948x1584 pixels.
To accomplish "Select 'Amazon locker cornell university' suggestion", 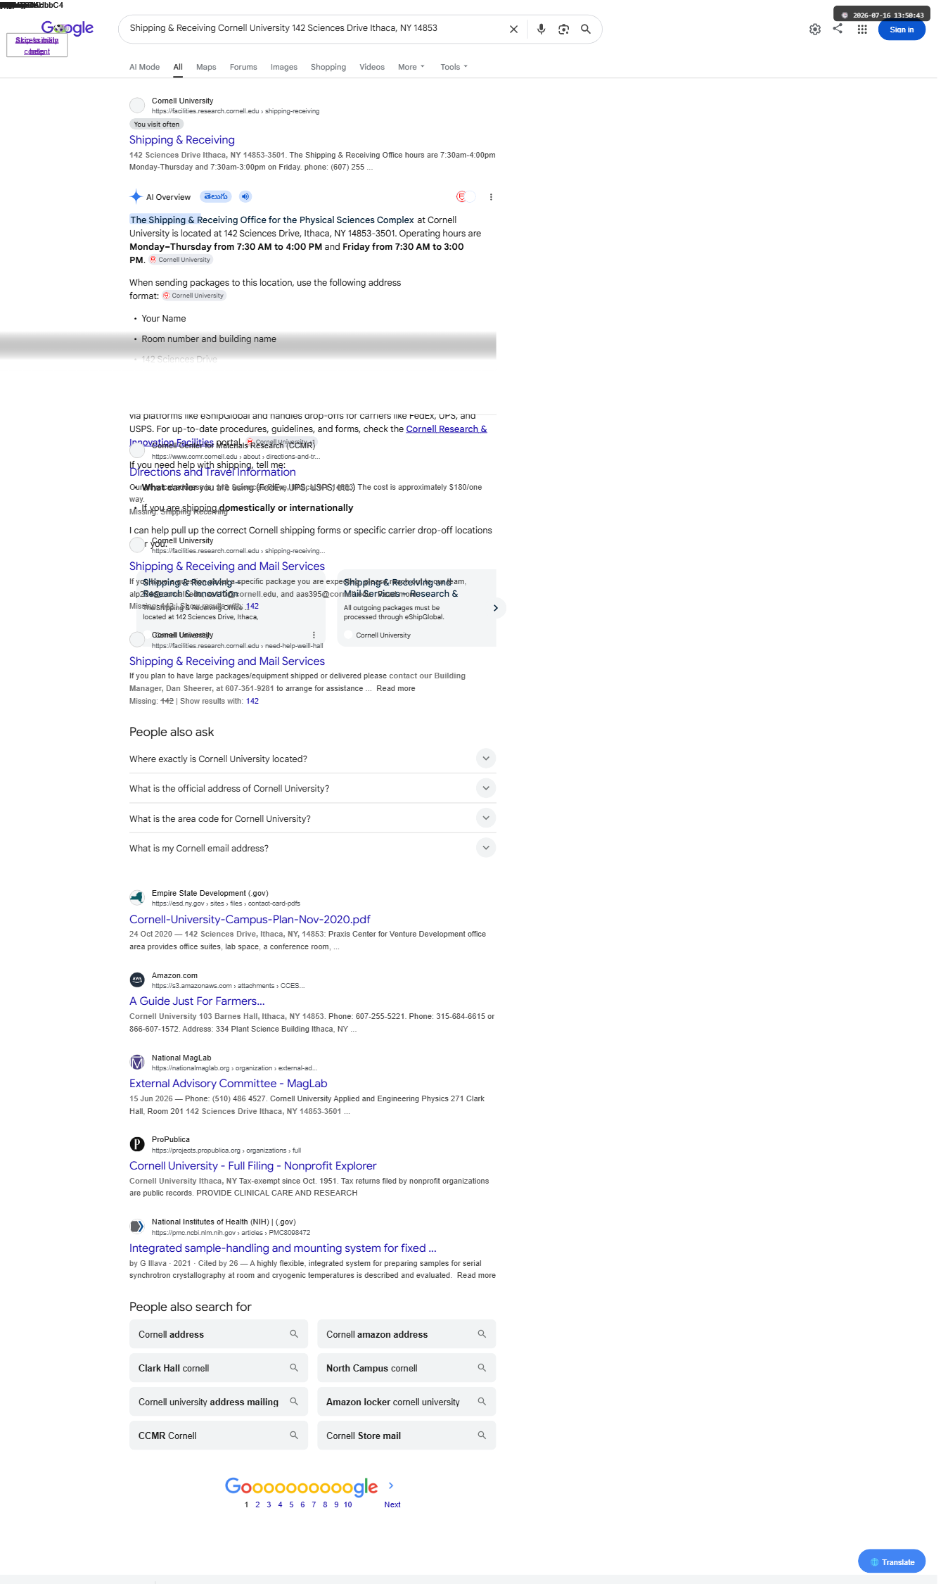I will click(x=406, y=1402).
